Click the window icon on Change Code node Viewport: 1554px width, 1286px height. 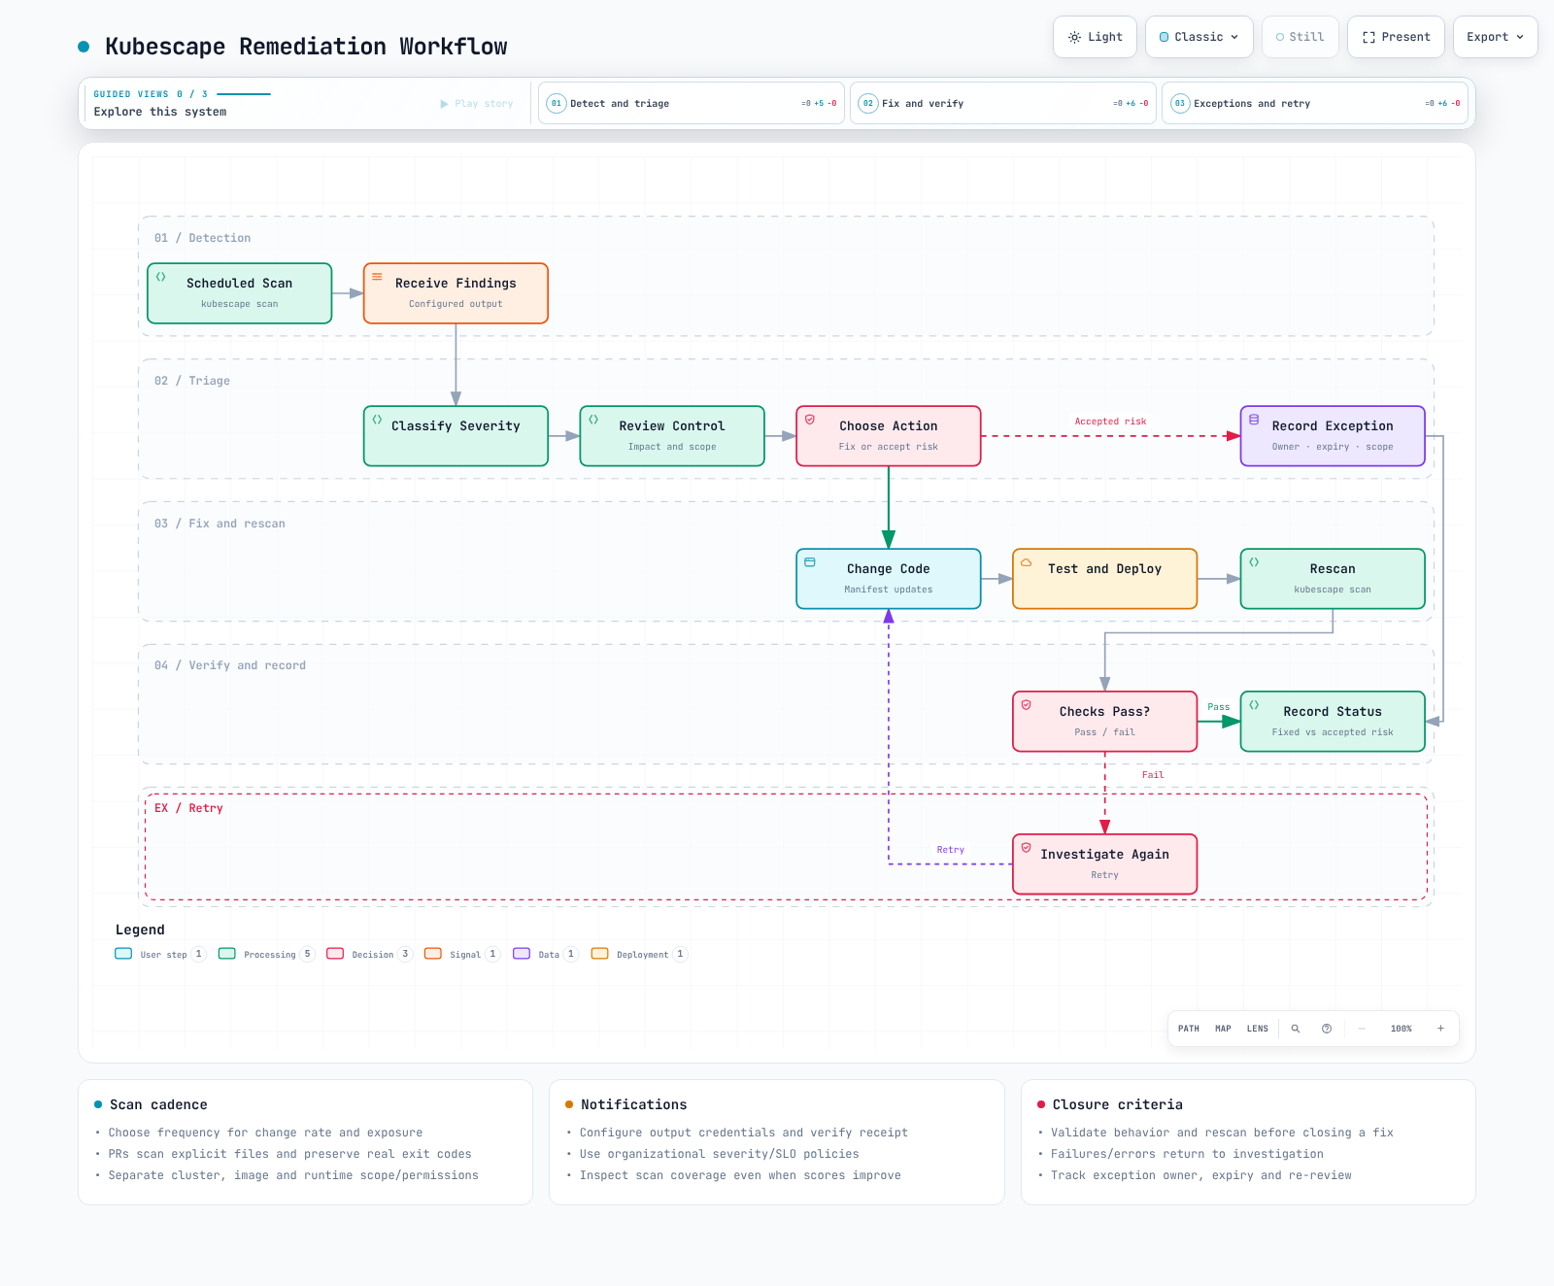pyautogui.click(x=810, y=562)
